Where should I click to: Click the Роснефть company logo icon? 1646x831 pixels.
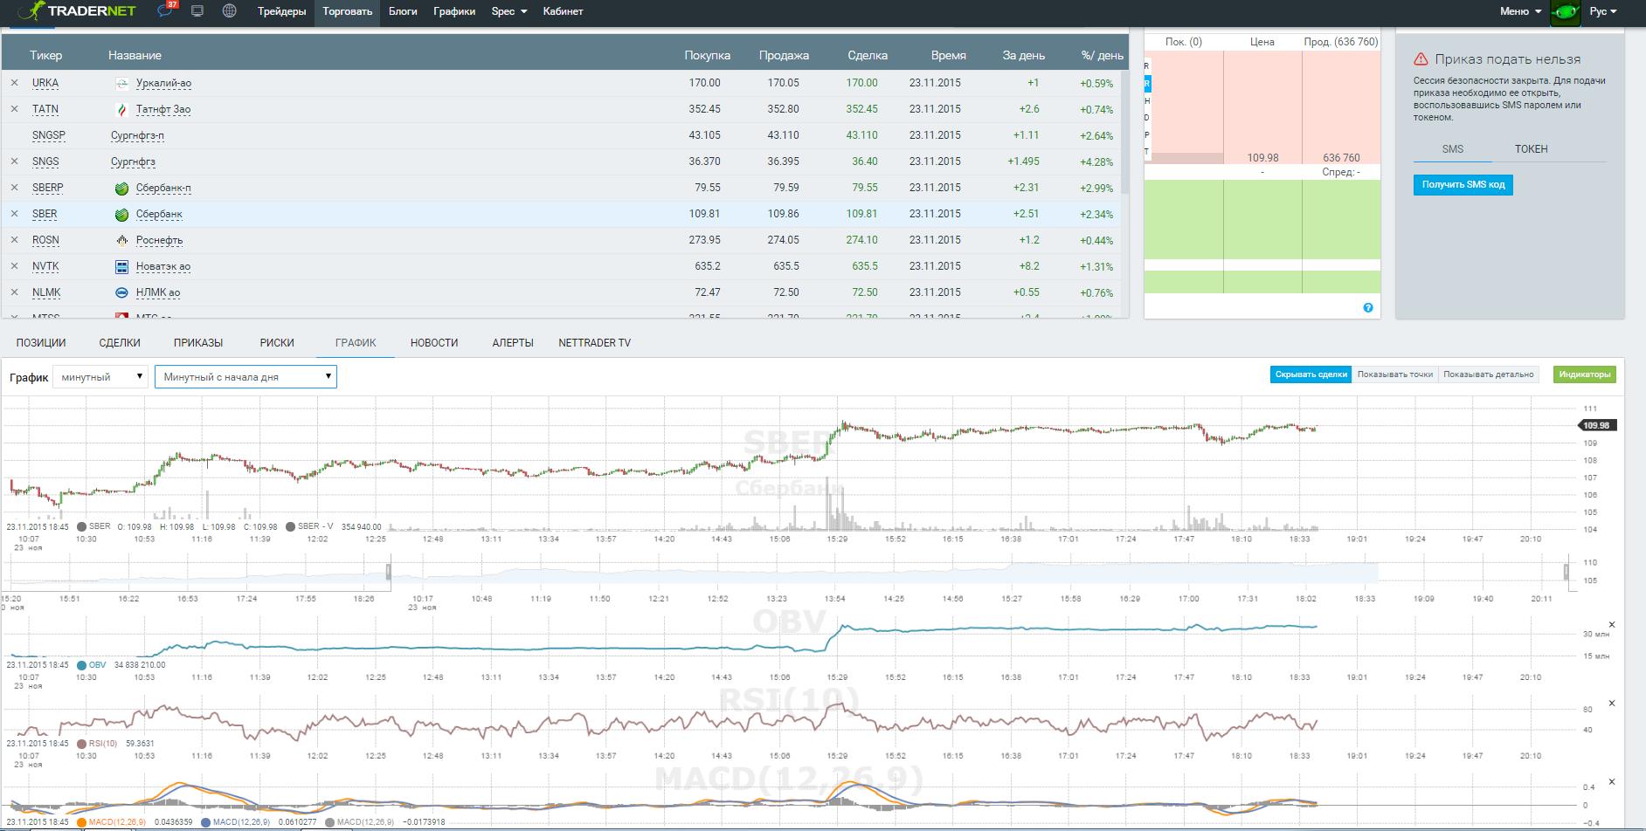point(122,240)
